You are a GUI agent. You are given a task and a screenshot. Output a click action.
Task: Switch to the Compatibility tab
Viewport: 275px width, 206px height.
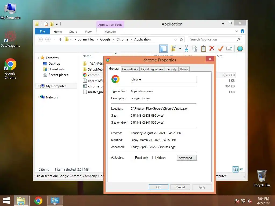click(x=130, y=69)
